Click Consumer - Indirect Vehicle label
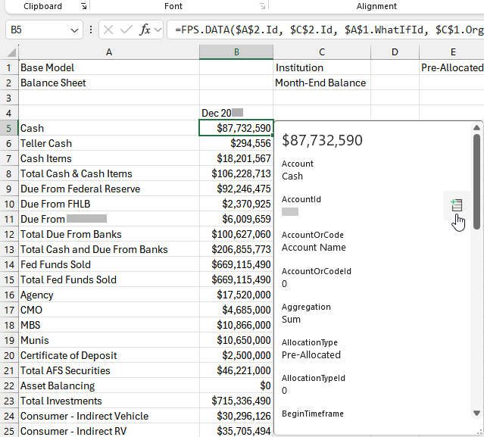 (84, 416)
